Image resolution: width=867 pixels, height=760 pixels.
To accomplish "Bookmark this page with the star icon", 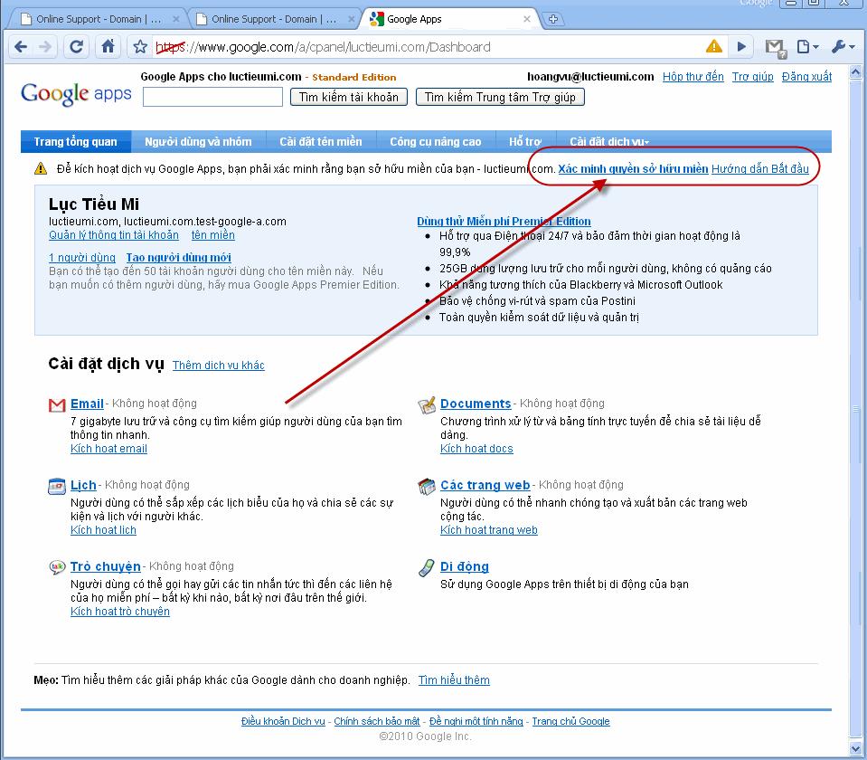I will [x=140, y=47].
